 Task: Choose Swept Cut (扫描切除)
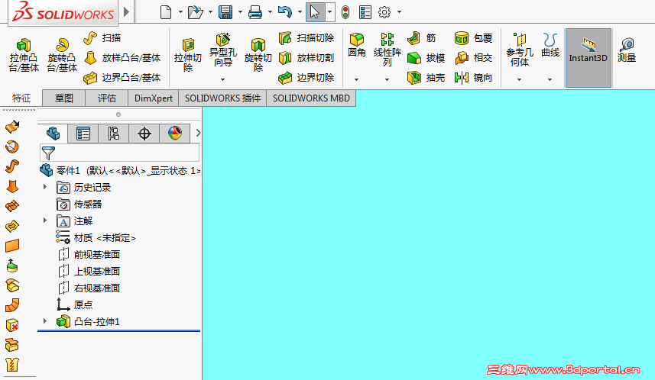306,38
